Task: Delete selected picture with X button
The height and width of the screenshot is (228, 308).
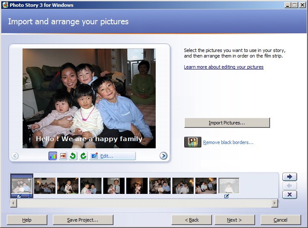Action: pos(290,194)
